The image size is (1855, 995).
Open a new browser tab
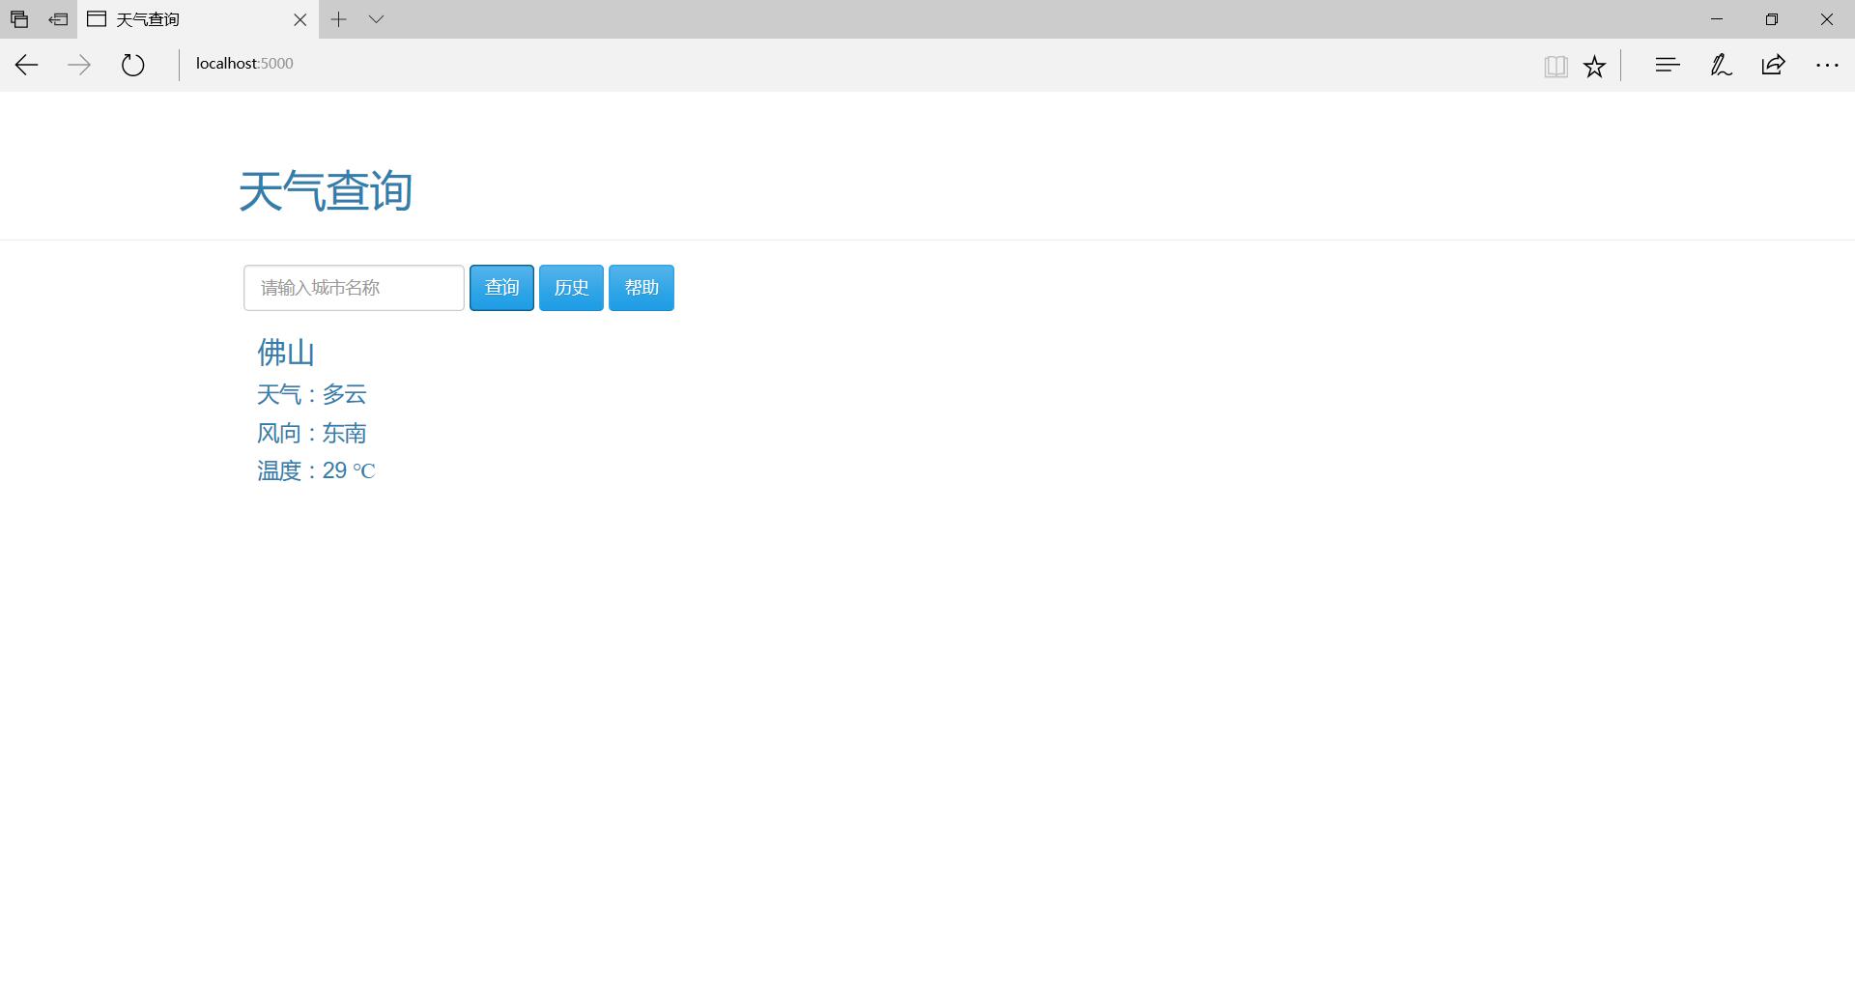338,19
